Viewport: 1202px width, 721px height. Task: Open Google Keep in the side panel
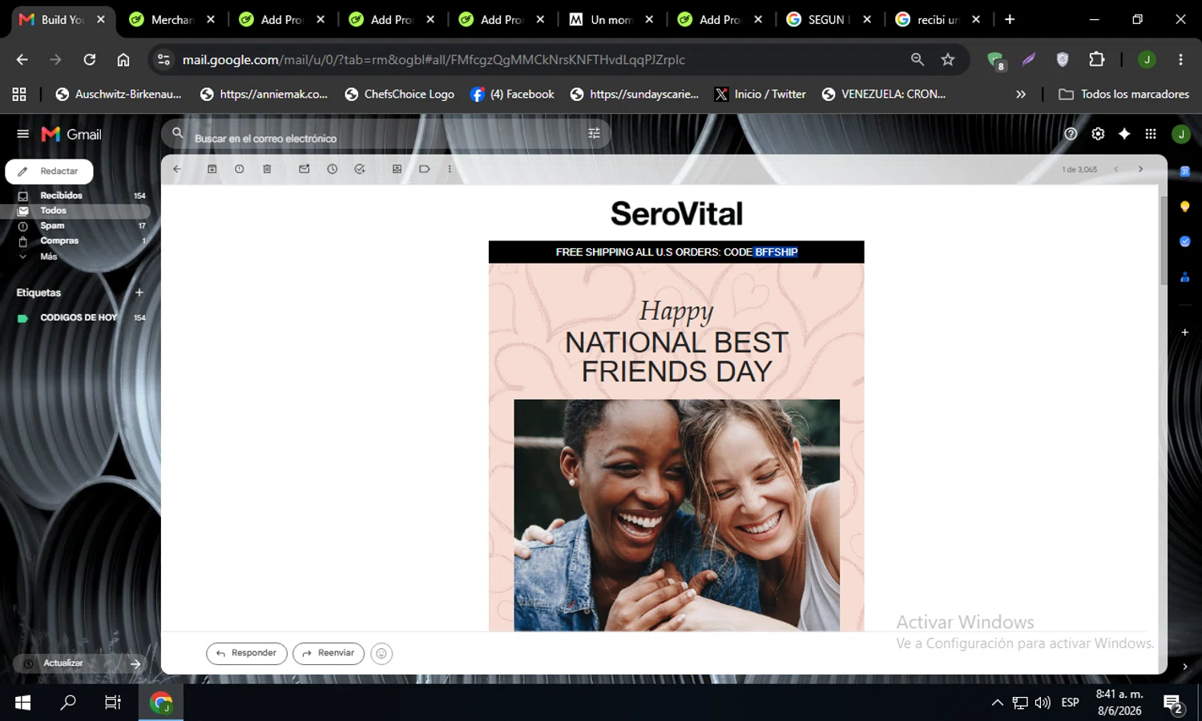tap(1184, 207)
